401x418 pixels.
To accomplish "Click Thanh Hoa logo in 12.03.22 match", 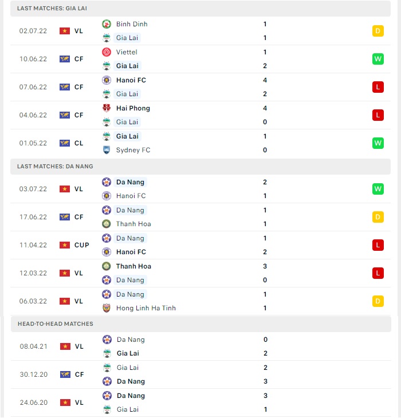I will coord(107,266).
